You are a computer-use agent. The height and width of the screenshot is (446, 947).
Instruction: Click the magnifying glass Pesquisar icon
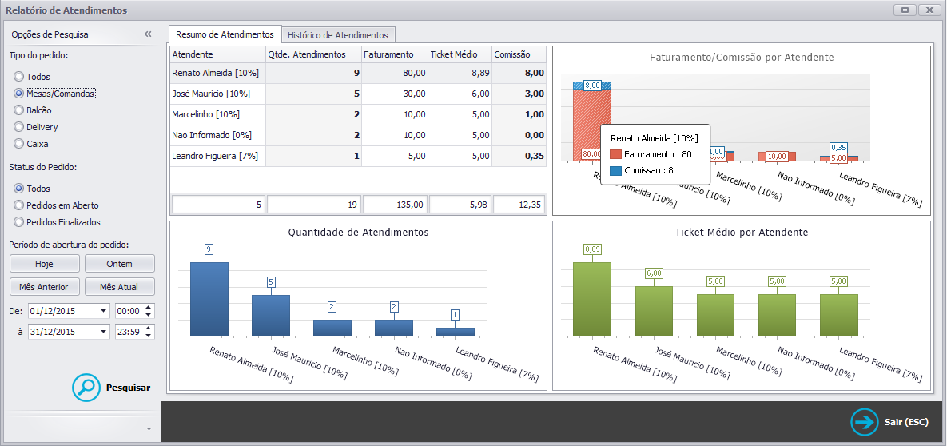[86, 388]
